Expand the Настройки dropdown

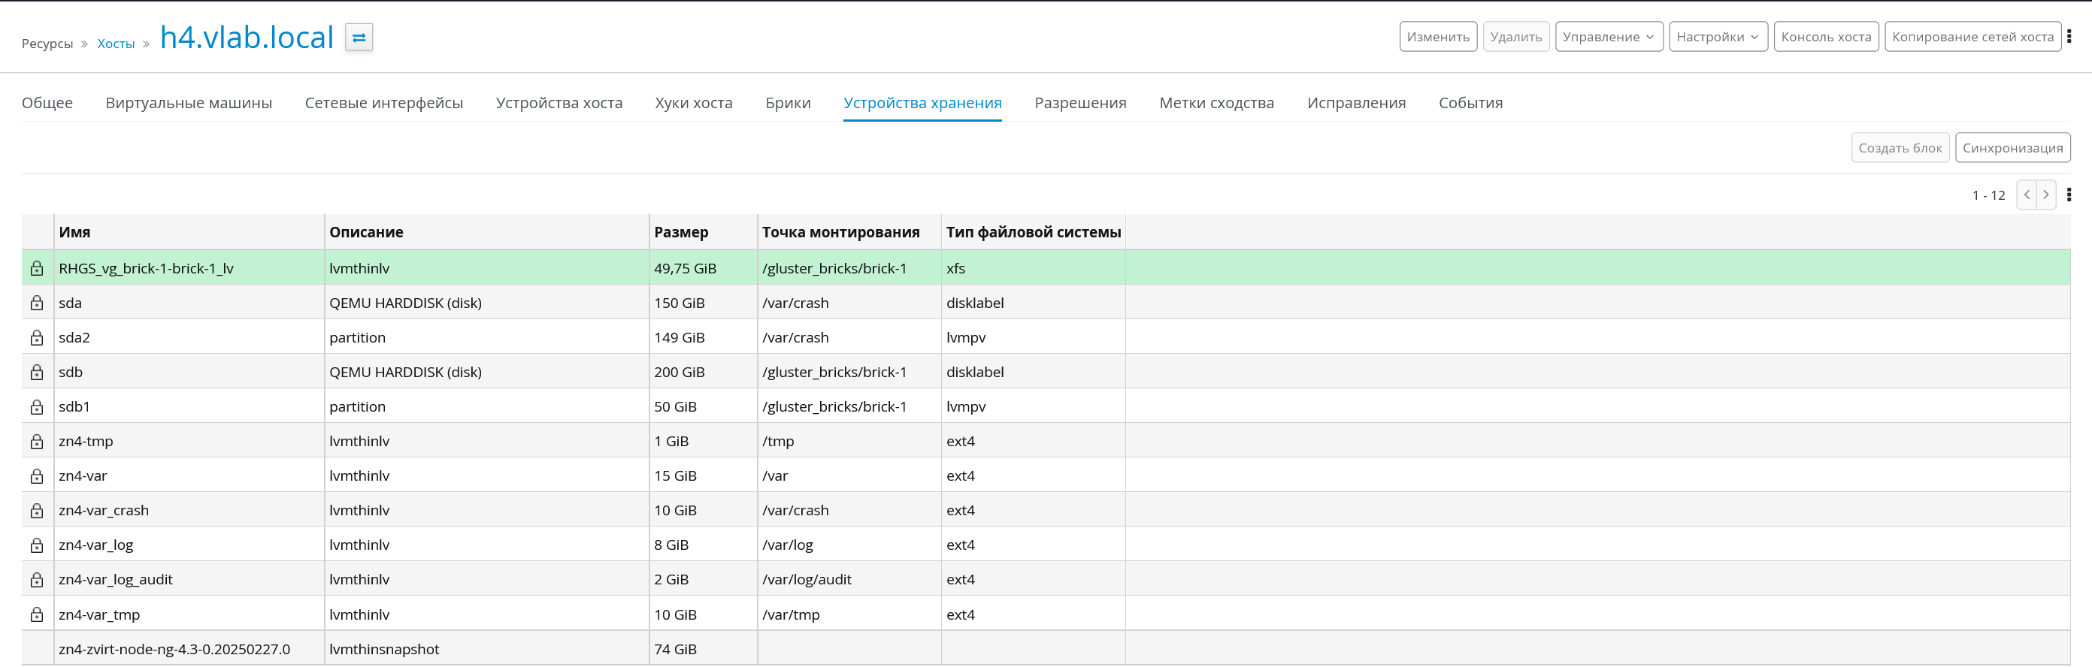pos(1718,37)
